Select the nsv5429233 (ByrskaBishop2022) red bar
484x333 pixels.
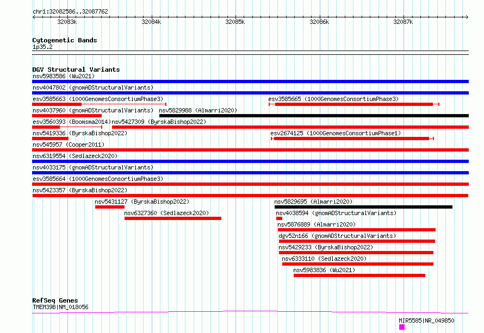[x=356, y=253]
